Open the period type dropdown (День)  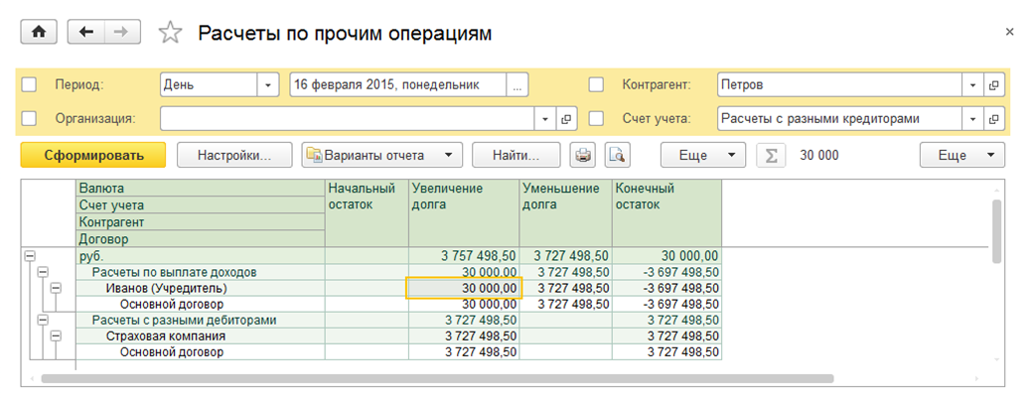click(267, 85)
